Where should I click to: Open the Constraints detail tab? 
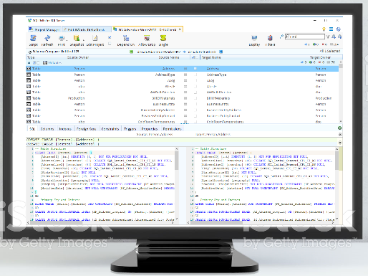pyautogui.click(x=110, y=129)
